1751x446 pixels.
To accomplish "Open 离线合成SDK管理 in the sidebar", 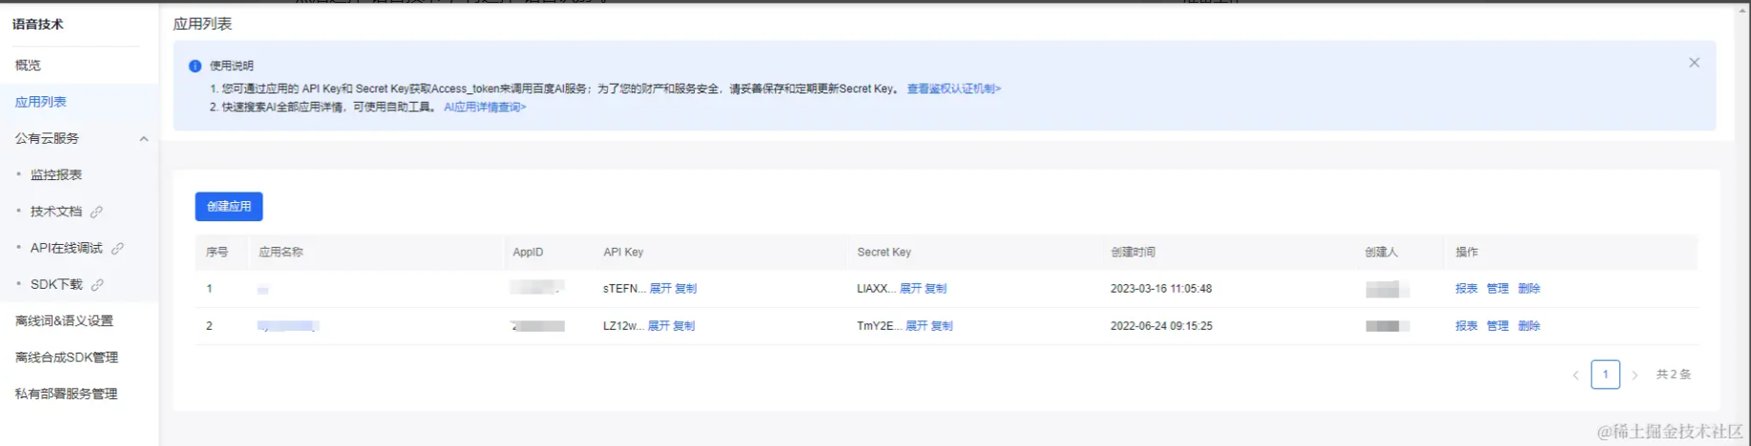I will (67, 357).
